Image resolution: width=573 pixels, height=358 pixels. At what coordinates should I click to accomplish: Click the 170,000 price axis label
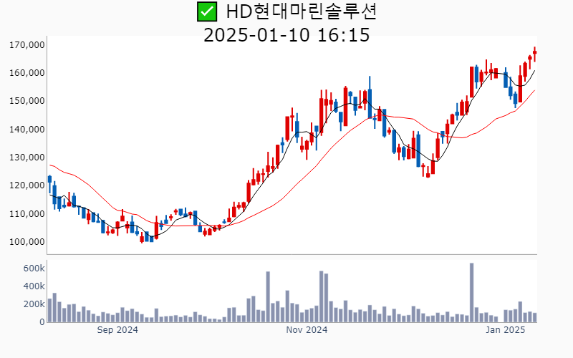[x=27, y=45]
